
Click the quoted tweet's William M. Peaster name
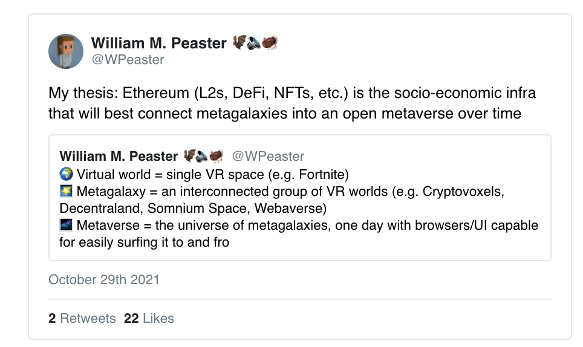coord(119,156)
